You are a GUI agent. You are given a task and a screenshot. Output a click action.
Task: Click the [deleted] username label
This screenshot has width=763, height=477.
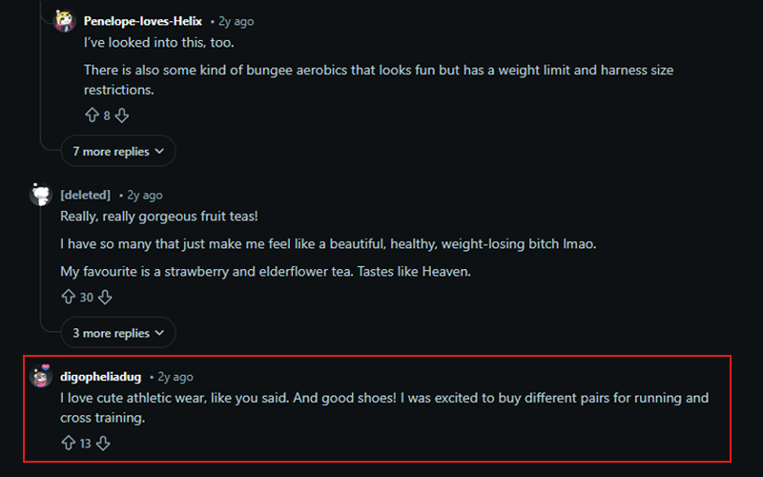[x=85, y=195]
